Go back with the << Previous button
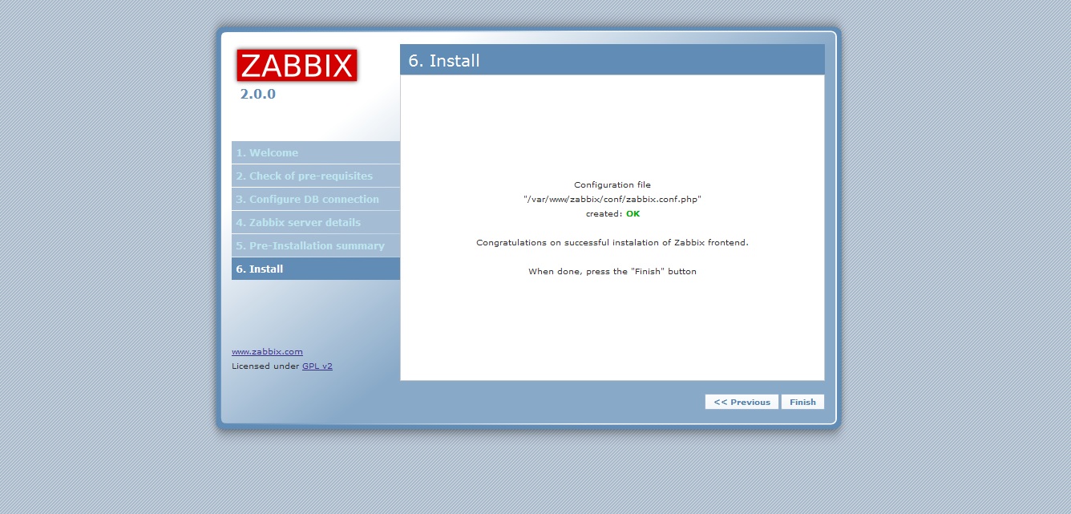 (x=742, y=402)
